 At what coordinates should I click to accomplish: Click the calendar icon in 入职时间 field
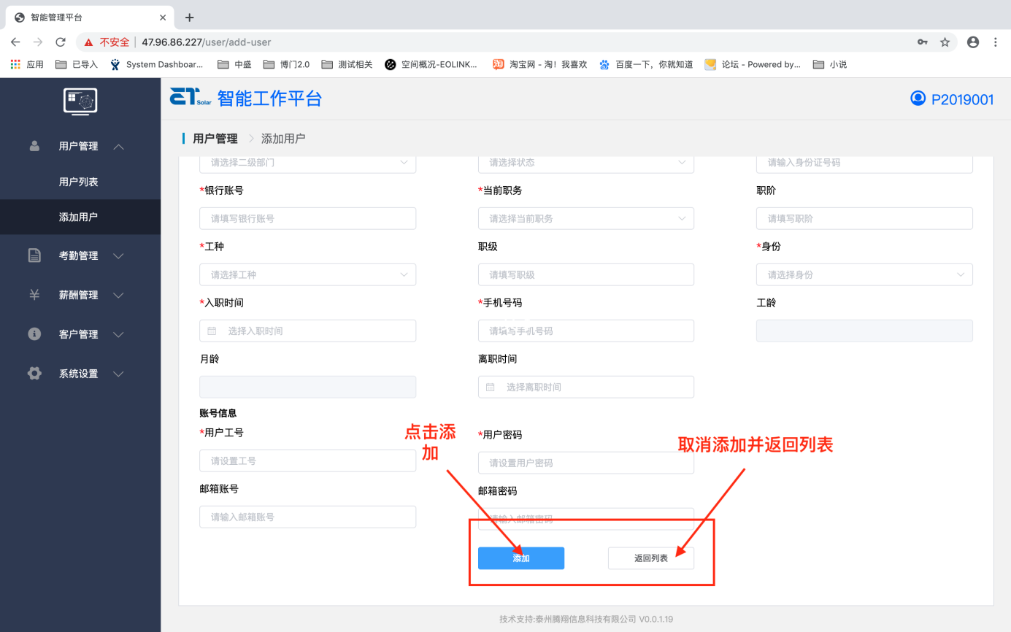pyautogui.click(x=212, y=331)
